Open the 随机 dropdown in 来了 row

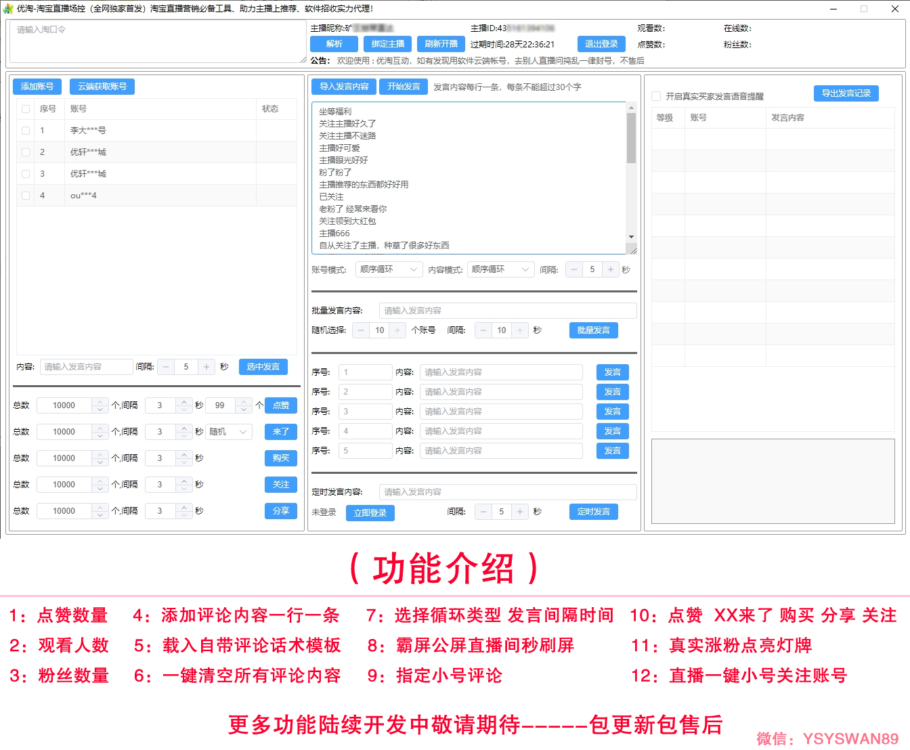(x=229, y=432)
